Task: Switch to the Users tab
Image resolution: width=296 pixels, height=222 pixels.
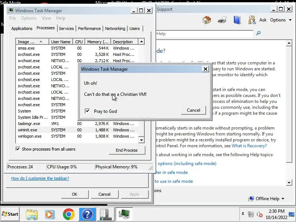Action: tap(135, 28)
